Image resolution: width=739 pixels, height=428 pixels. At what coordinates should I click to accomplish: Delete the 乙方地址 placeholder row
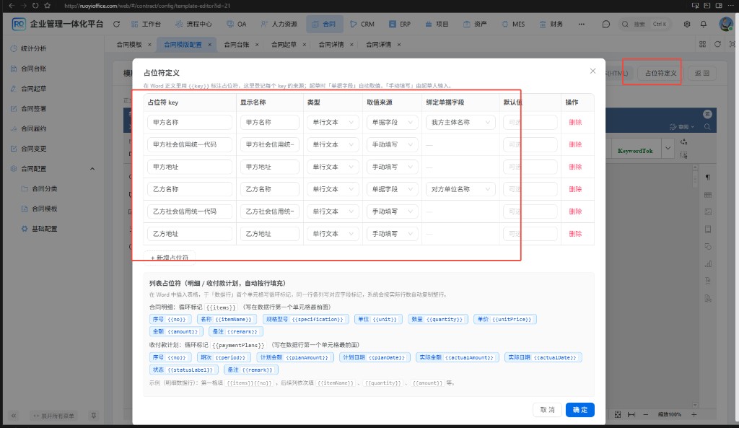575,234
